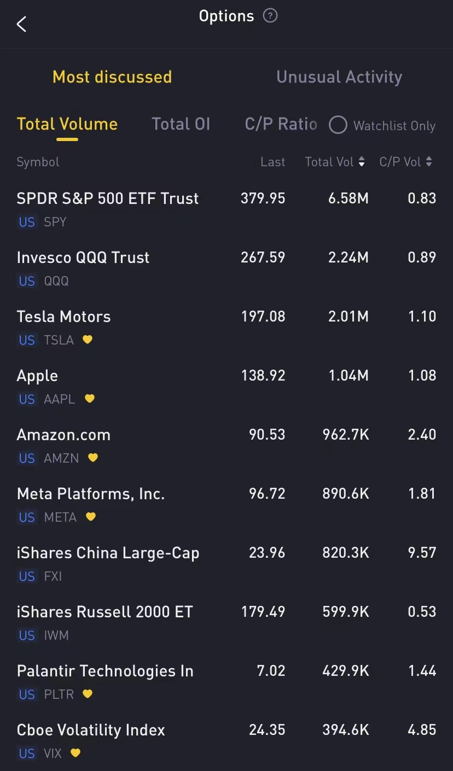This screenshot has height=771, width=453.
Task: Open the C/P Ratio tab
Action: (281, 124)
